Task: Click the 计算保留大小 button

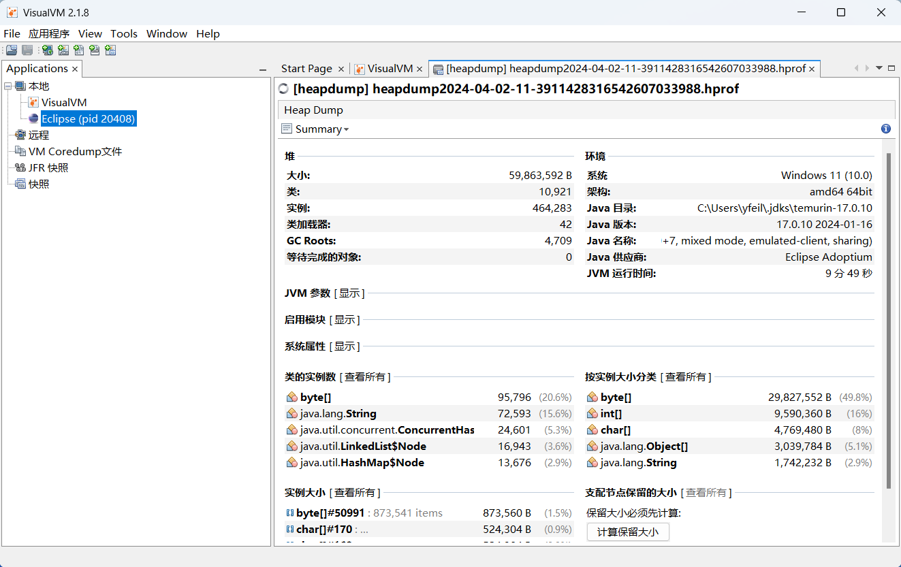Action: [627, 532]
